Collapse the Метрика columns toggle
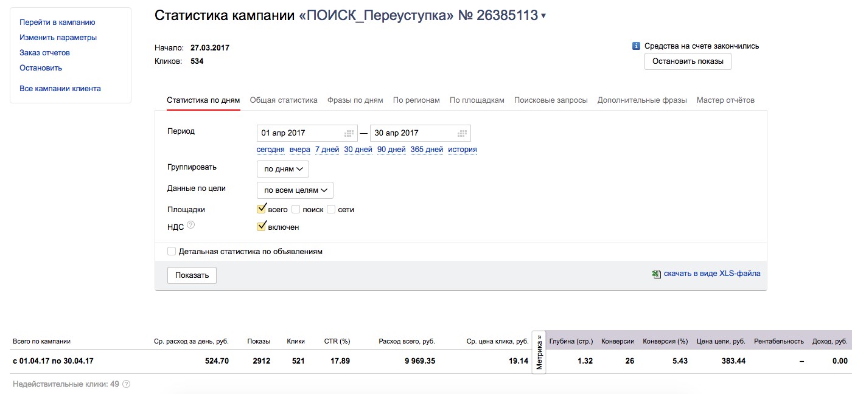 (x=539, y=352)
